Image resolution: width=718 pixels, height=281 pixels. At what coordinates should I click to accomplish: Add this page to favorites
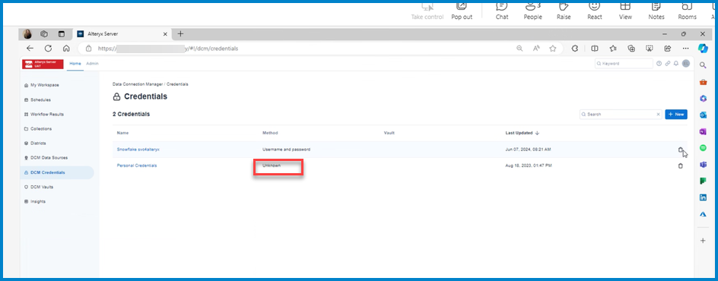coord(553,49)
